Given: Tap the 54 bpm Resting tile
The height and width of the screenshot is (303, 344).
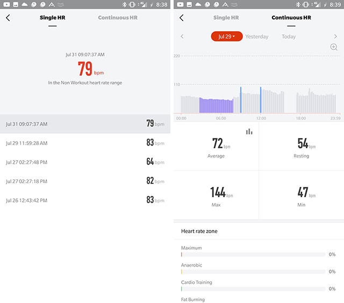Looking at the screenshot, I should tap(302, 146).
